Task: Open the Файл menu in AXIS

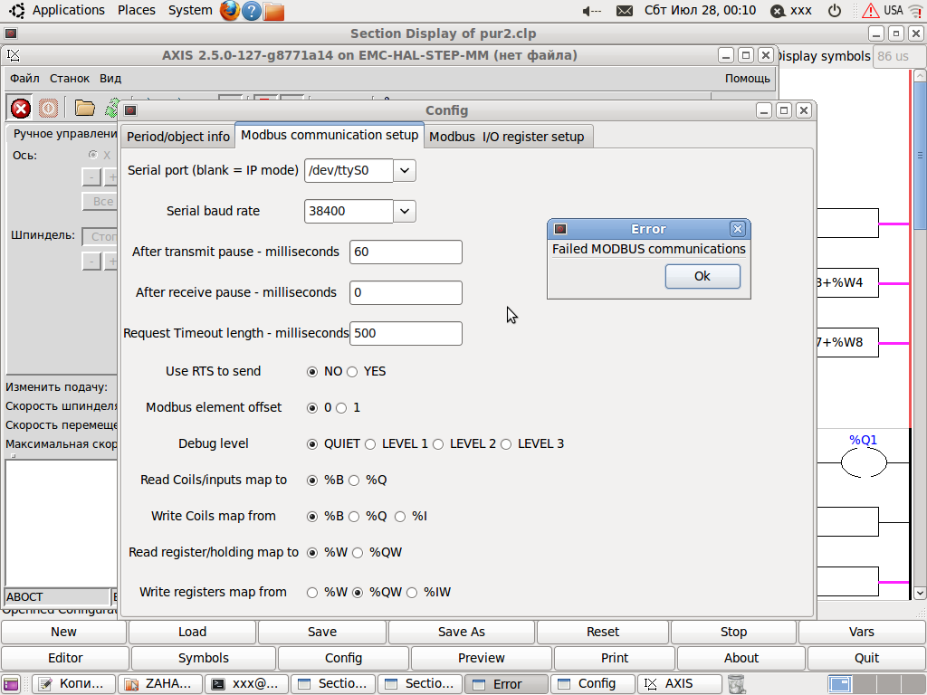Action: coord(24,79)
